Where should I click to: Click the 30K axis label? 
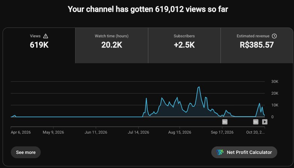click(x=275, y=82)
